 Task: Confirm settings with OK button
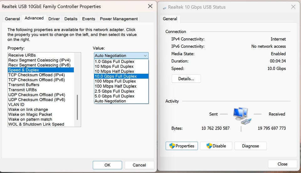107,165
